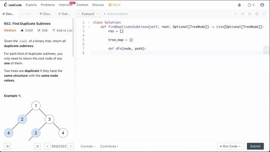This screenshot has height=152, width=270.
Task: Click the Example 1 heading
Action: (13, 96)
